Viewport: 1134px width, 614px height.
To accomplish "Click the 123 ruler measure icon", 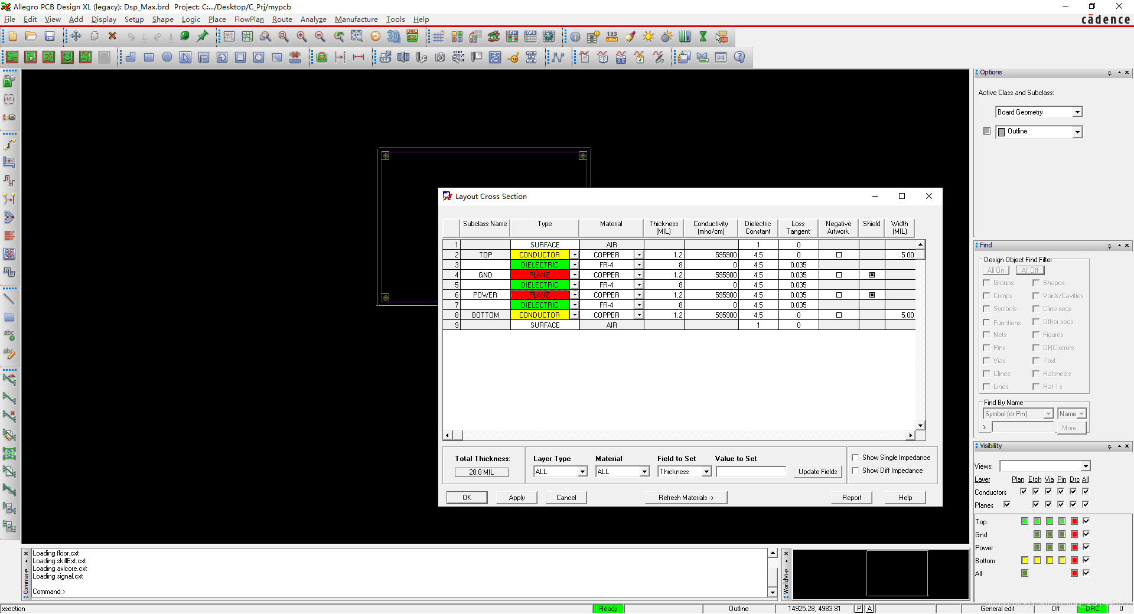I will point(612,37).
